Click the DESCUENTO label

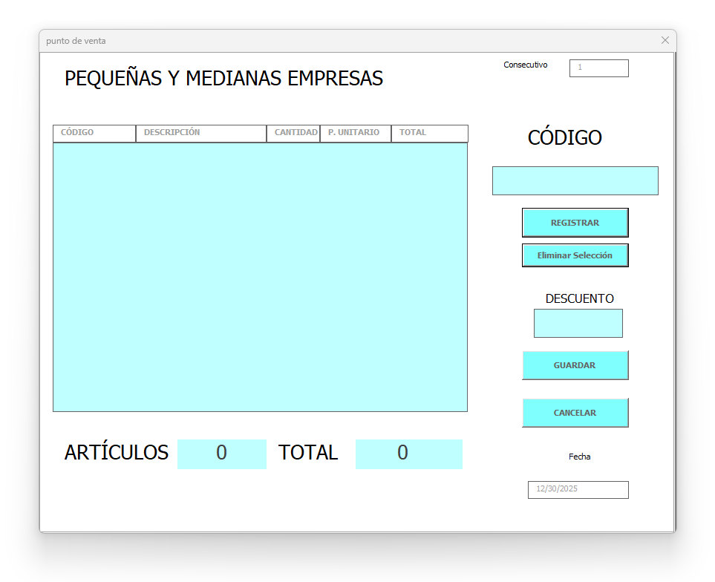(x=580, y=298)
